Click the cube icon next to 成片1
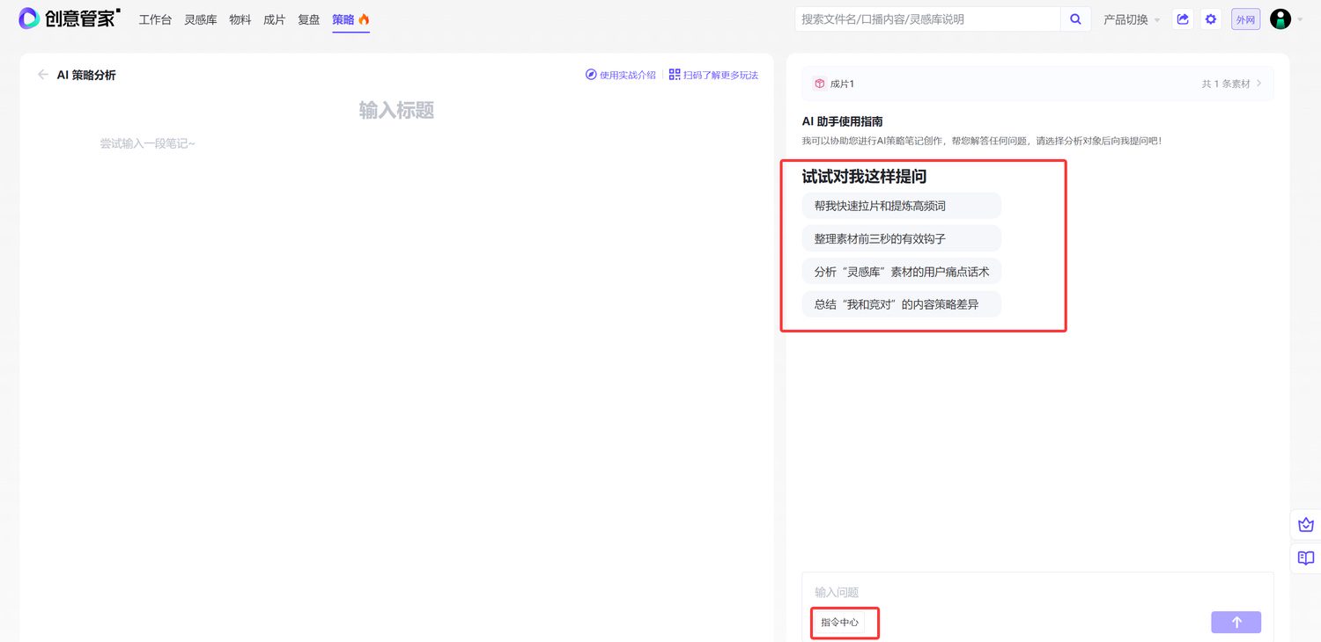Screen dimensions: 1321x642 [819, 84]
